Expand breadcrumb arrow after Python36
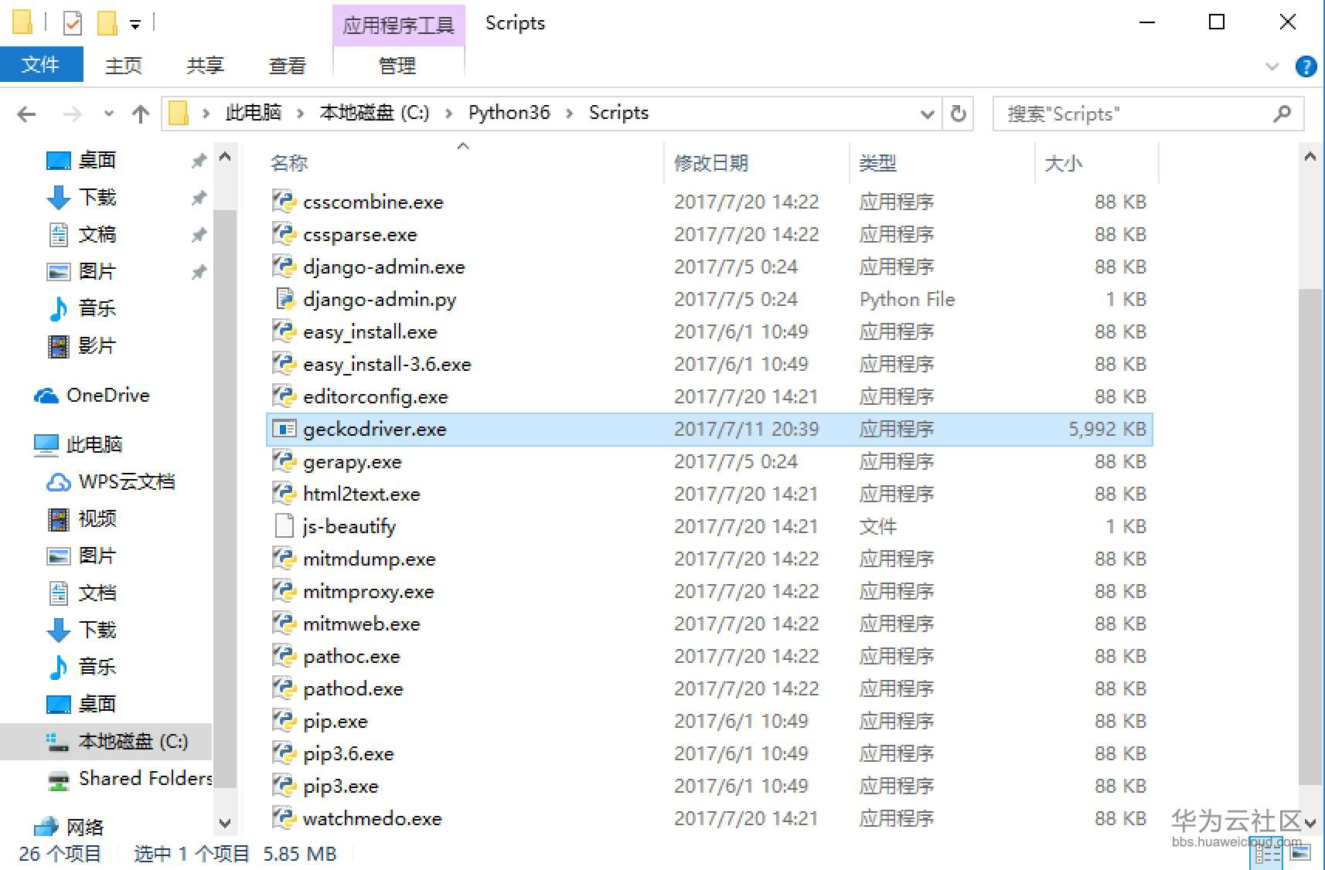Viewport: 1325px width, 870px height. [570, 114]
